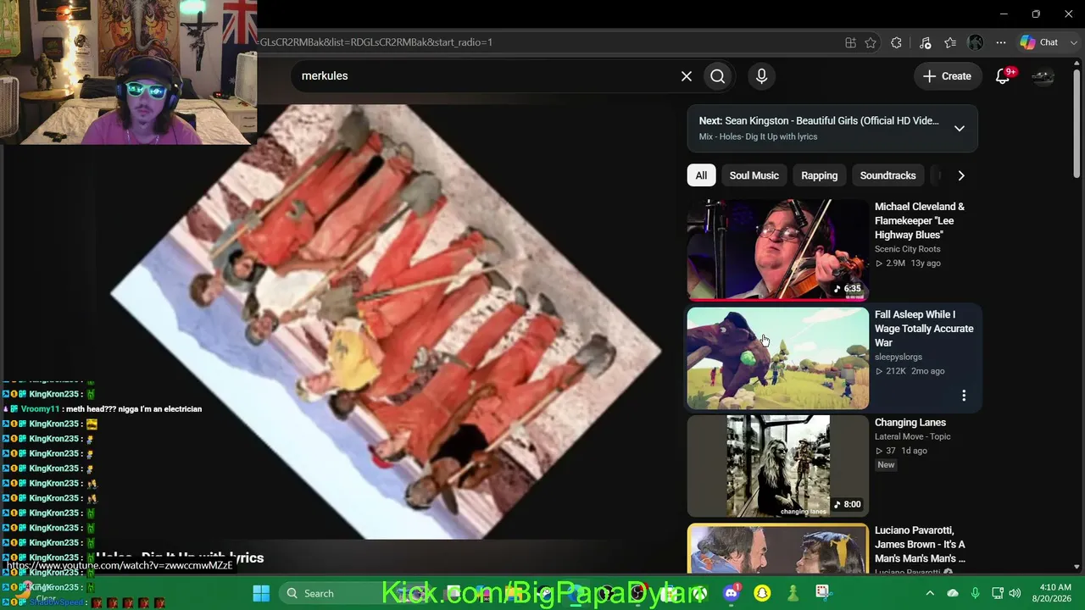This screenshot has height=610, width=1085.
Task: Open the chess app on the taskbar
Action: coord(793,593)
